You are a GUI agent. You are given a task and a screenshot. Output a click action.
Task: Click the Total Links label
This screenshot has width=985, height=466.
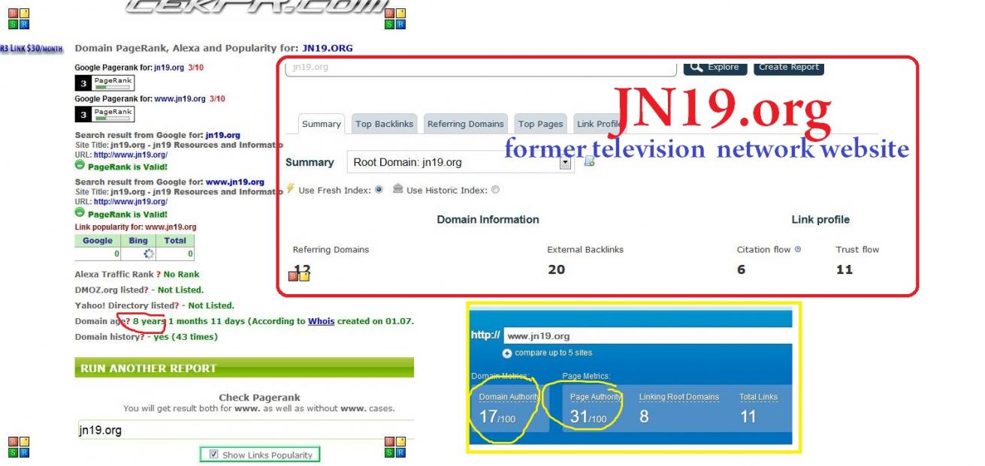pos(758,397)
